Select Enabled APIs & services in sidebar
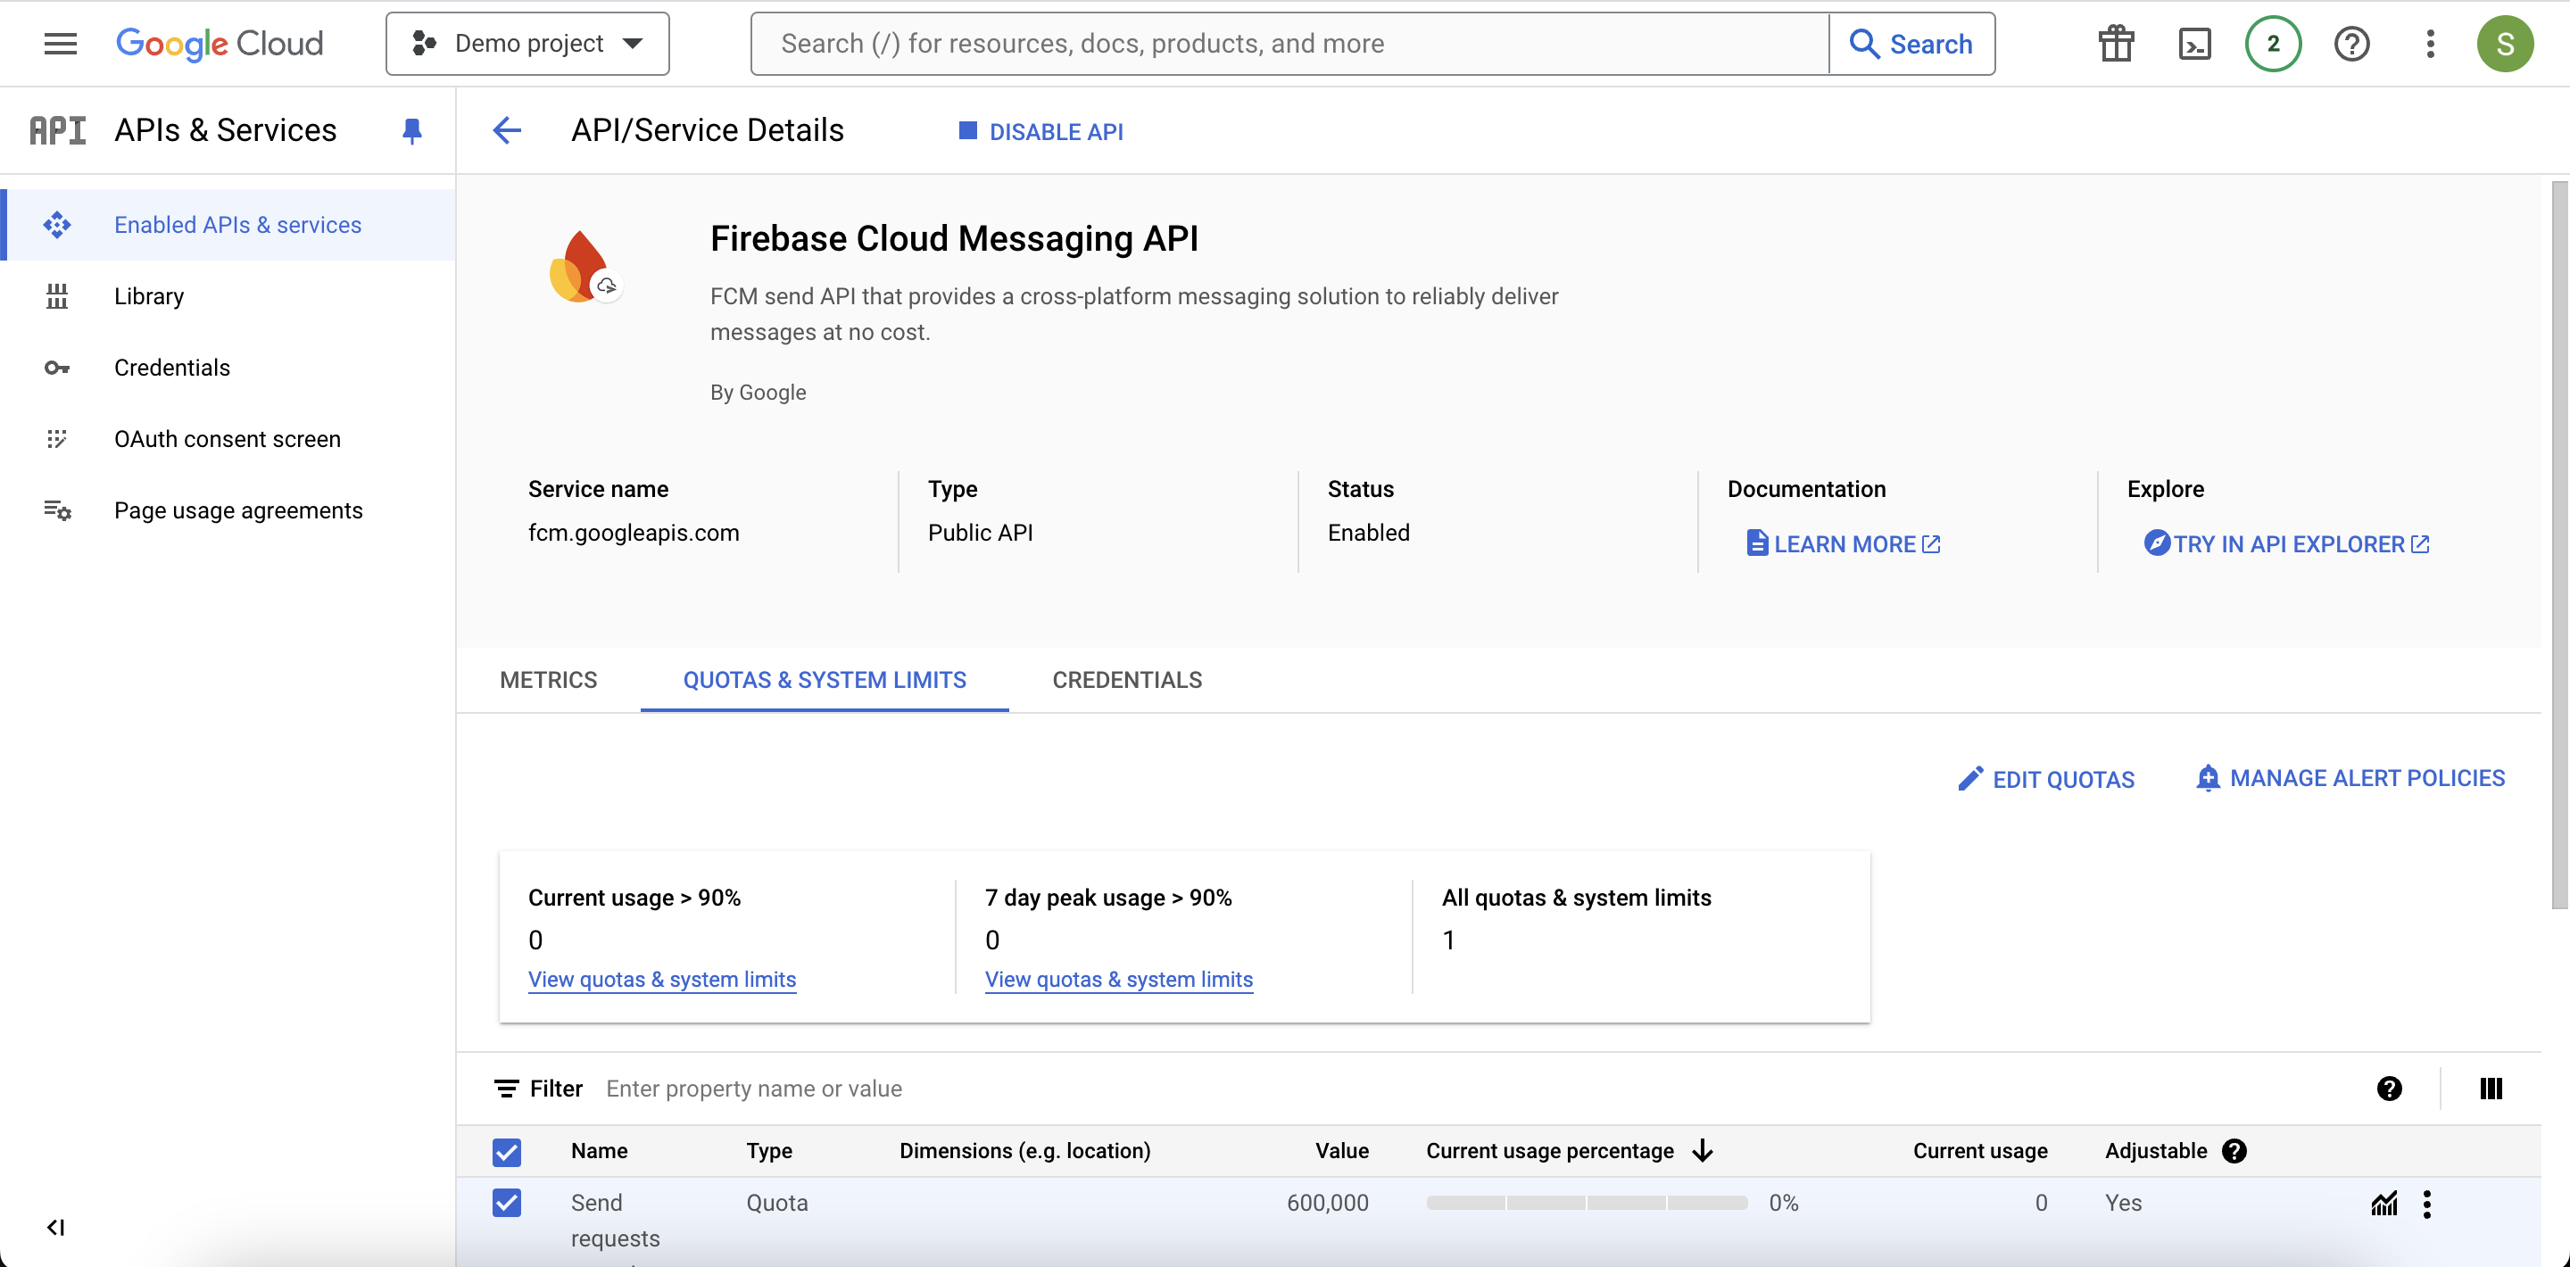This screenshot has width=2570, height=1267. 228,225
